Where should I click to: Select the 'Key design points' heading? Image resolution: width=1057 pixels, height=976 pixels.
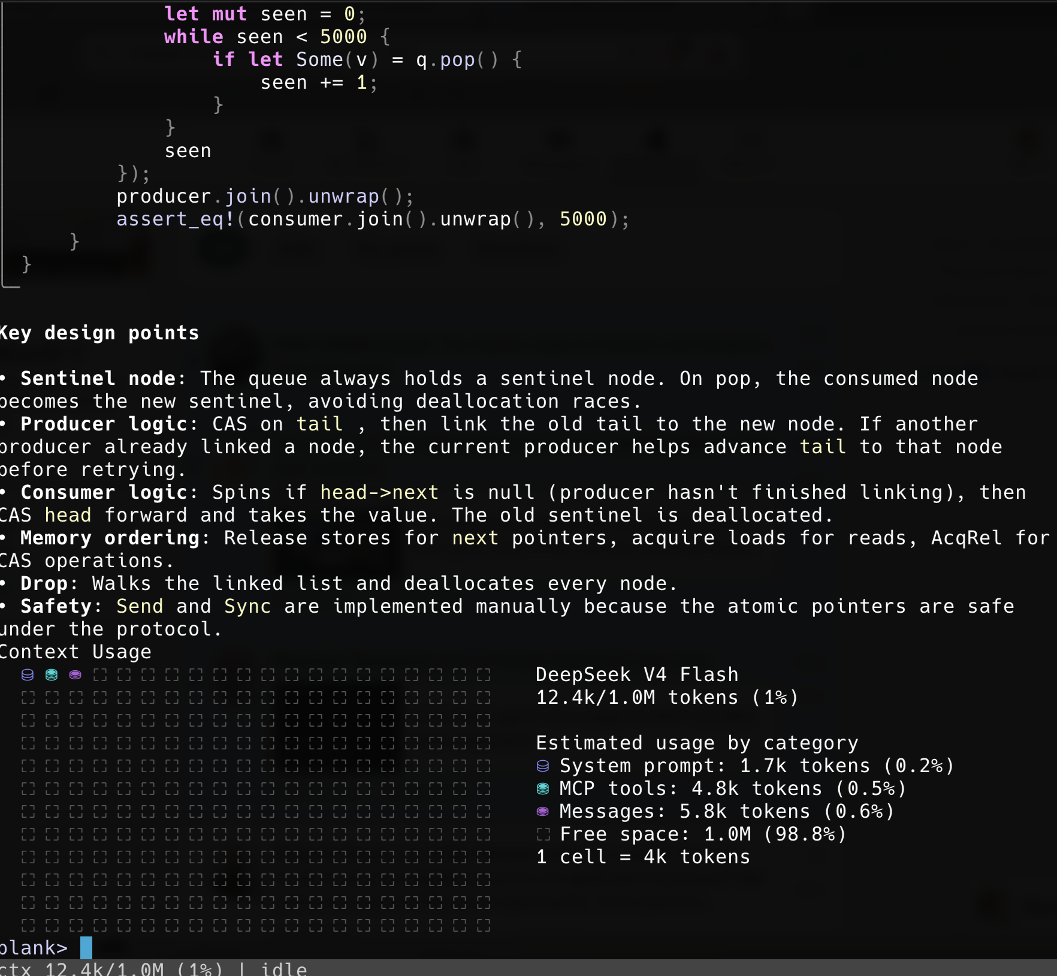coord(98,333)
